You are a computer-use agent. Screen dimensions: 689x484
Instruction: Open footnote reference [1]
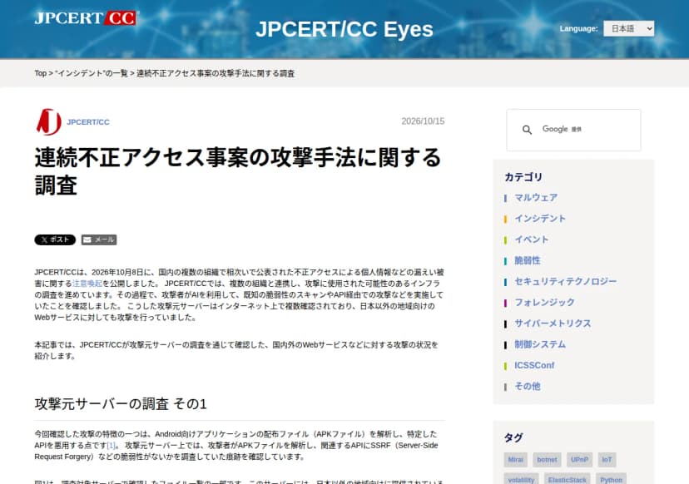pos(111,446)
